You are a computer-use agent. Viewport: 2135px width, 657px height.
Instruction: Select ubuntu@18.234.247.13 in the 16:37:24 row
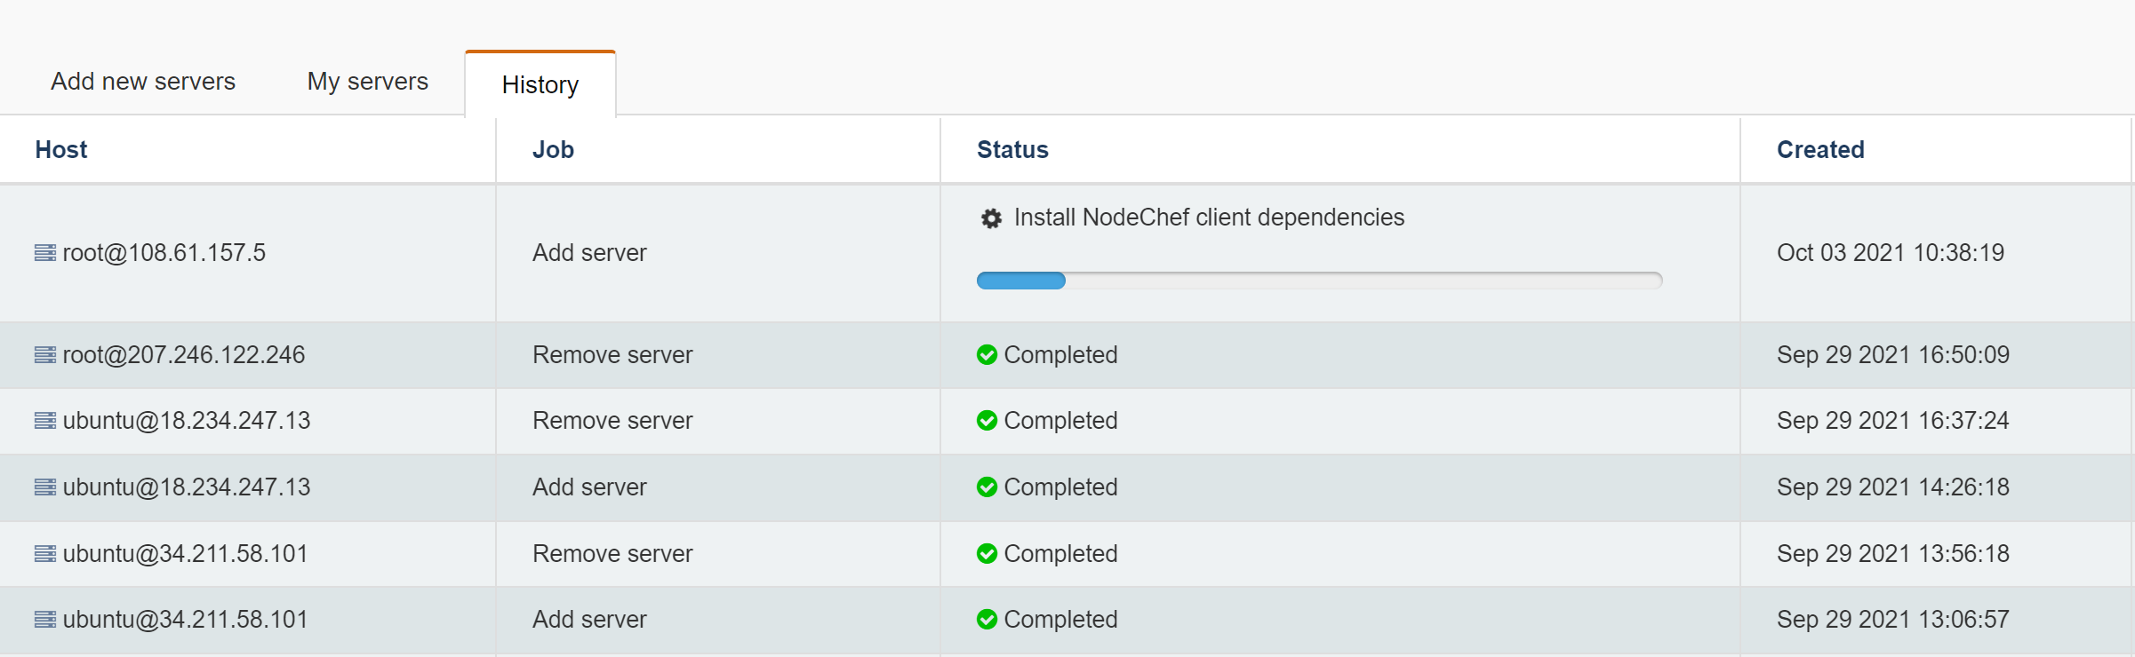(187, 421)
